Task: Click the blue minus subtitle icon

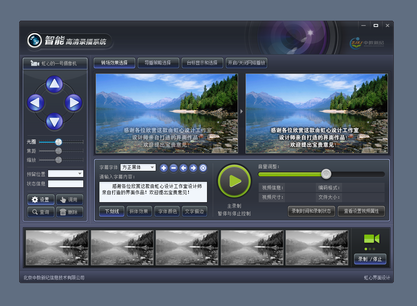Action: pyautogui.click(x=174, y=168)
